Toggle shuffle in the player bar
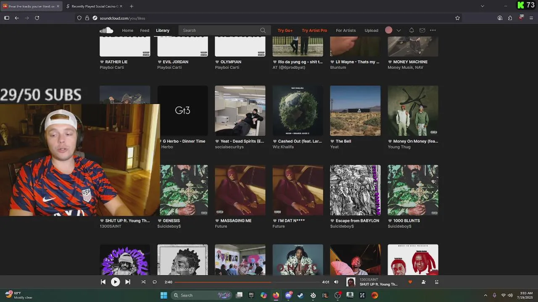 [x=143, y=282]
